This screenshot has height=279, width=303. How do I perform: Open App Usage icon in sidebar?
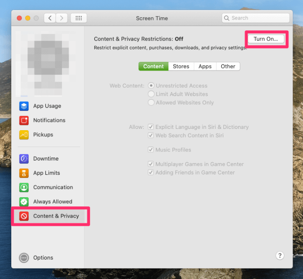(24, 106)
